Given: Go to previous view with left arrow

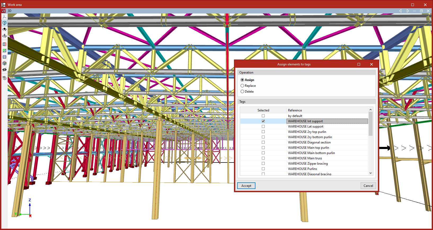Looking at the screenshot, I should pos(400,11).
